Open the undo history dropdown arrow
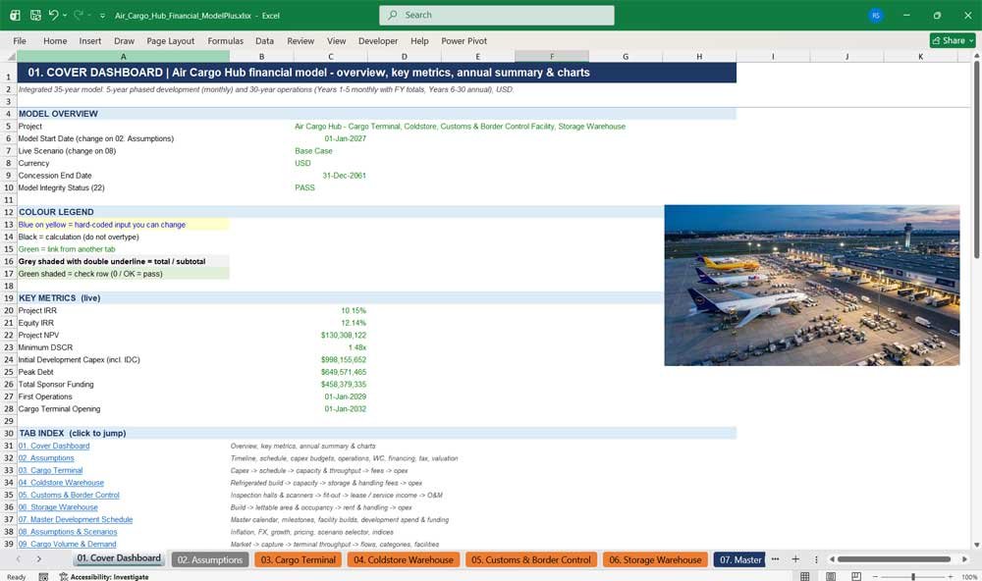The height and width of the screenshot is (581, 982). pyautogui.click(x=65, y=15)
